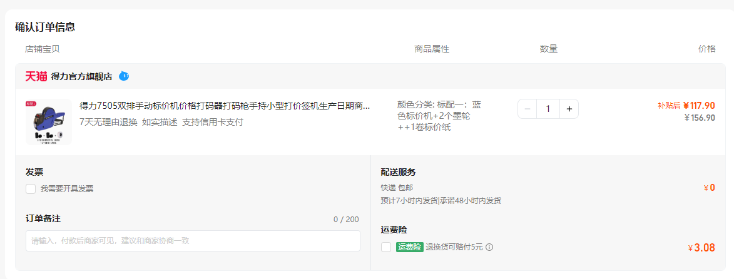This screenshot has width=734, height=279.
Task: Click the 7天无理由退换 service tag
Action: point(108,122)
